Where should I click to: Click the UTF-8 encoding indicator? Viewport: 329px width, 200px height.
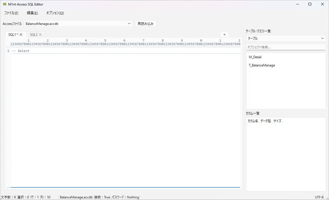(x=319, y=197)
